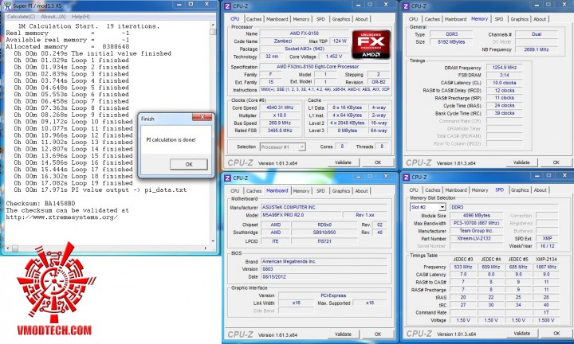Switch to Memory tab in top-left CPU-Z
Viewport: 574px width, 344px height.
pos(301,19)
